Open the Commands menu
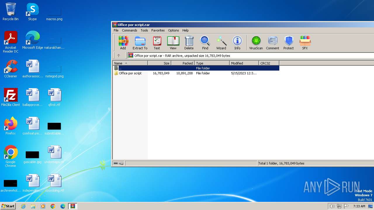The image size is (374, 210). 129,30
